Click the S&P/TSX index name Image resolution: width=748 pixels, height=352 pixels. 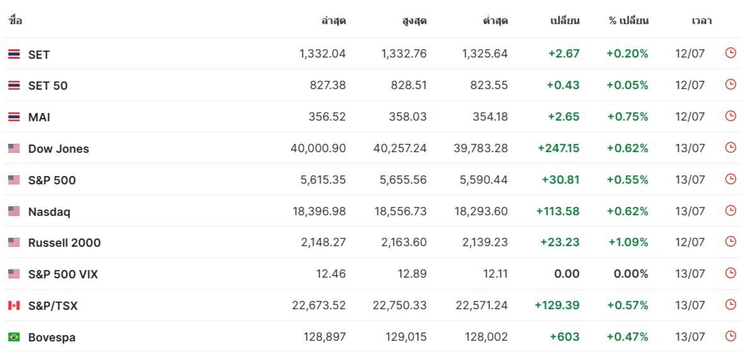[x=53, y=306]
